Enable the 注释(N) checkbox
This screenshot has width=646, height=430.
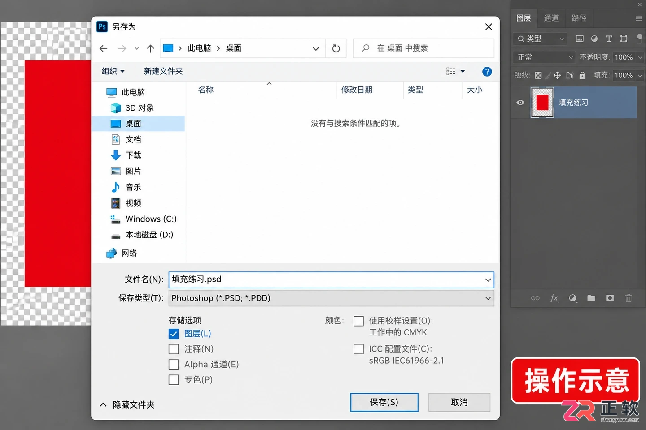tap(174, 349)
